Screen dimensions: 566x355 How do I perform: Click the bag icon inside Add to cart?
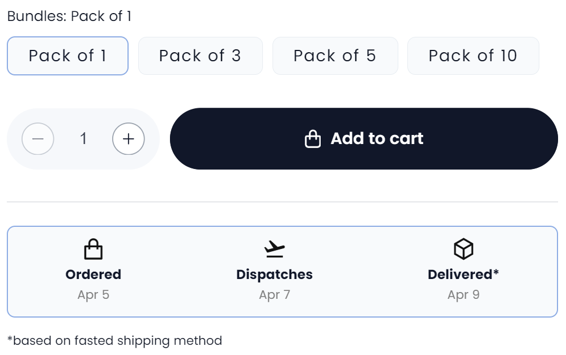click(313, 139)
